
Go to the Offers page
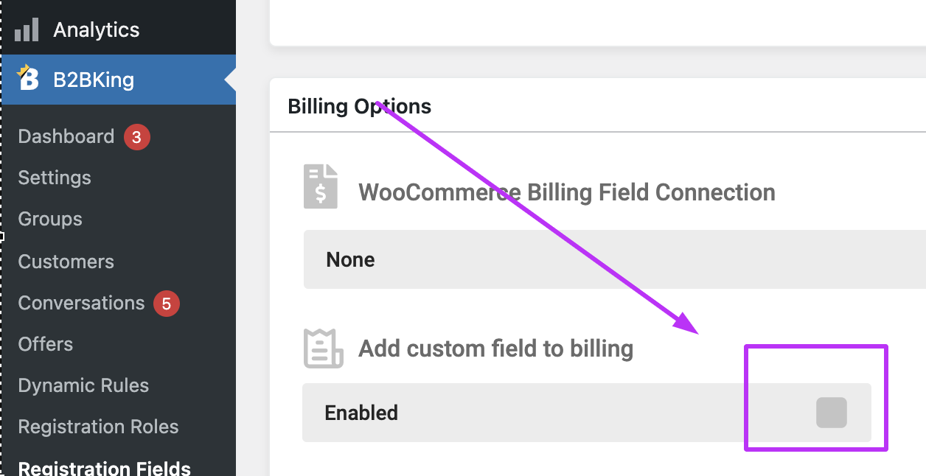coord(46,344)
